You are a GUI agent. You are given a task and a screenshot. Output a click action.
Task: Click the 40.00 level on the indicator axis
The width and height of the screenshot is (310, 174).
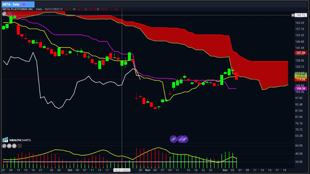tap(299, 154)
